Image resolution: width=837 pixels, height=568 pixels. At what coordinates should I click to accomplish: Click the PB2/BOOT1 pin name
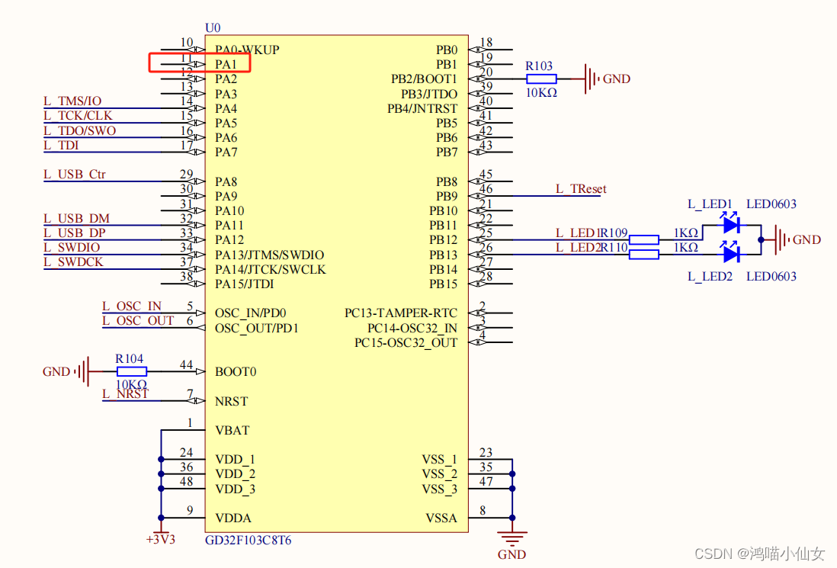[x=425, y=79]
